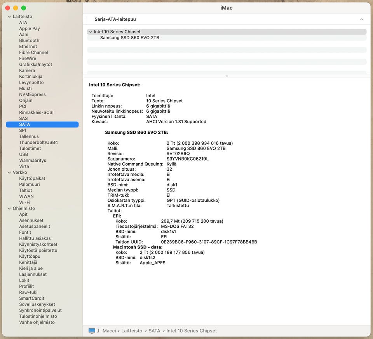Screen dimensions: 373x339
Task: Select Hallittu asiakas in the sidebar
Action: point(35,238)
